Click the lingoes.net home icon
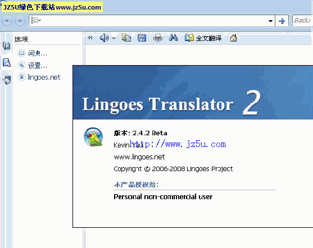This screenshot has height=248, width=313. point(21,77)
